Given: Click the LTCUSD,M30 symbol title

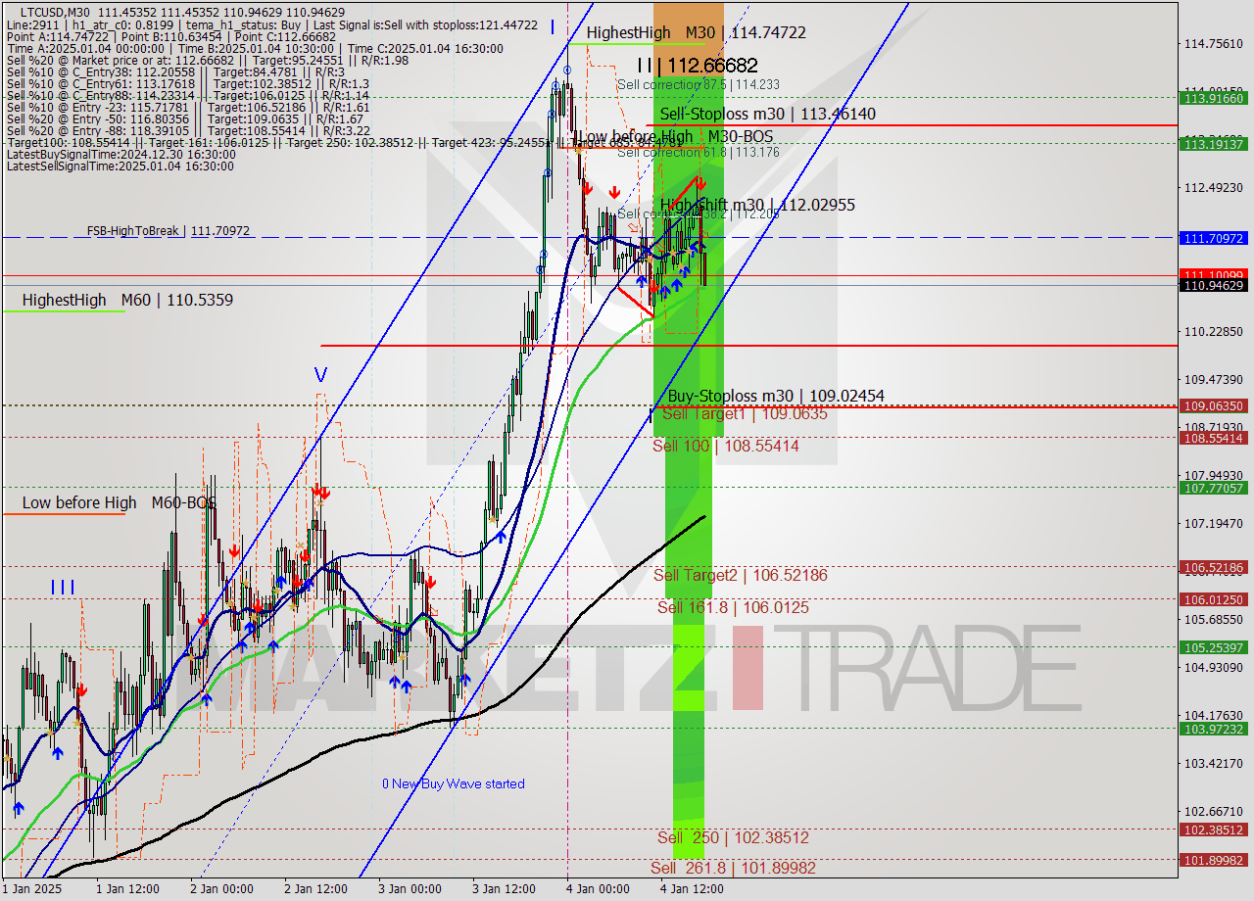Looking at the screenshot, I should coord(53,12).
